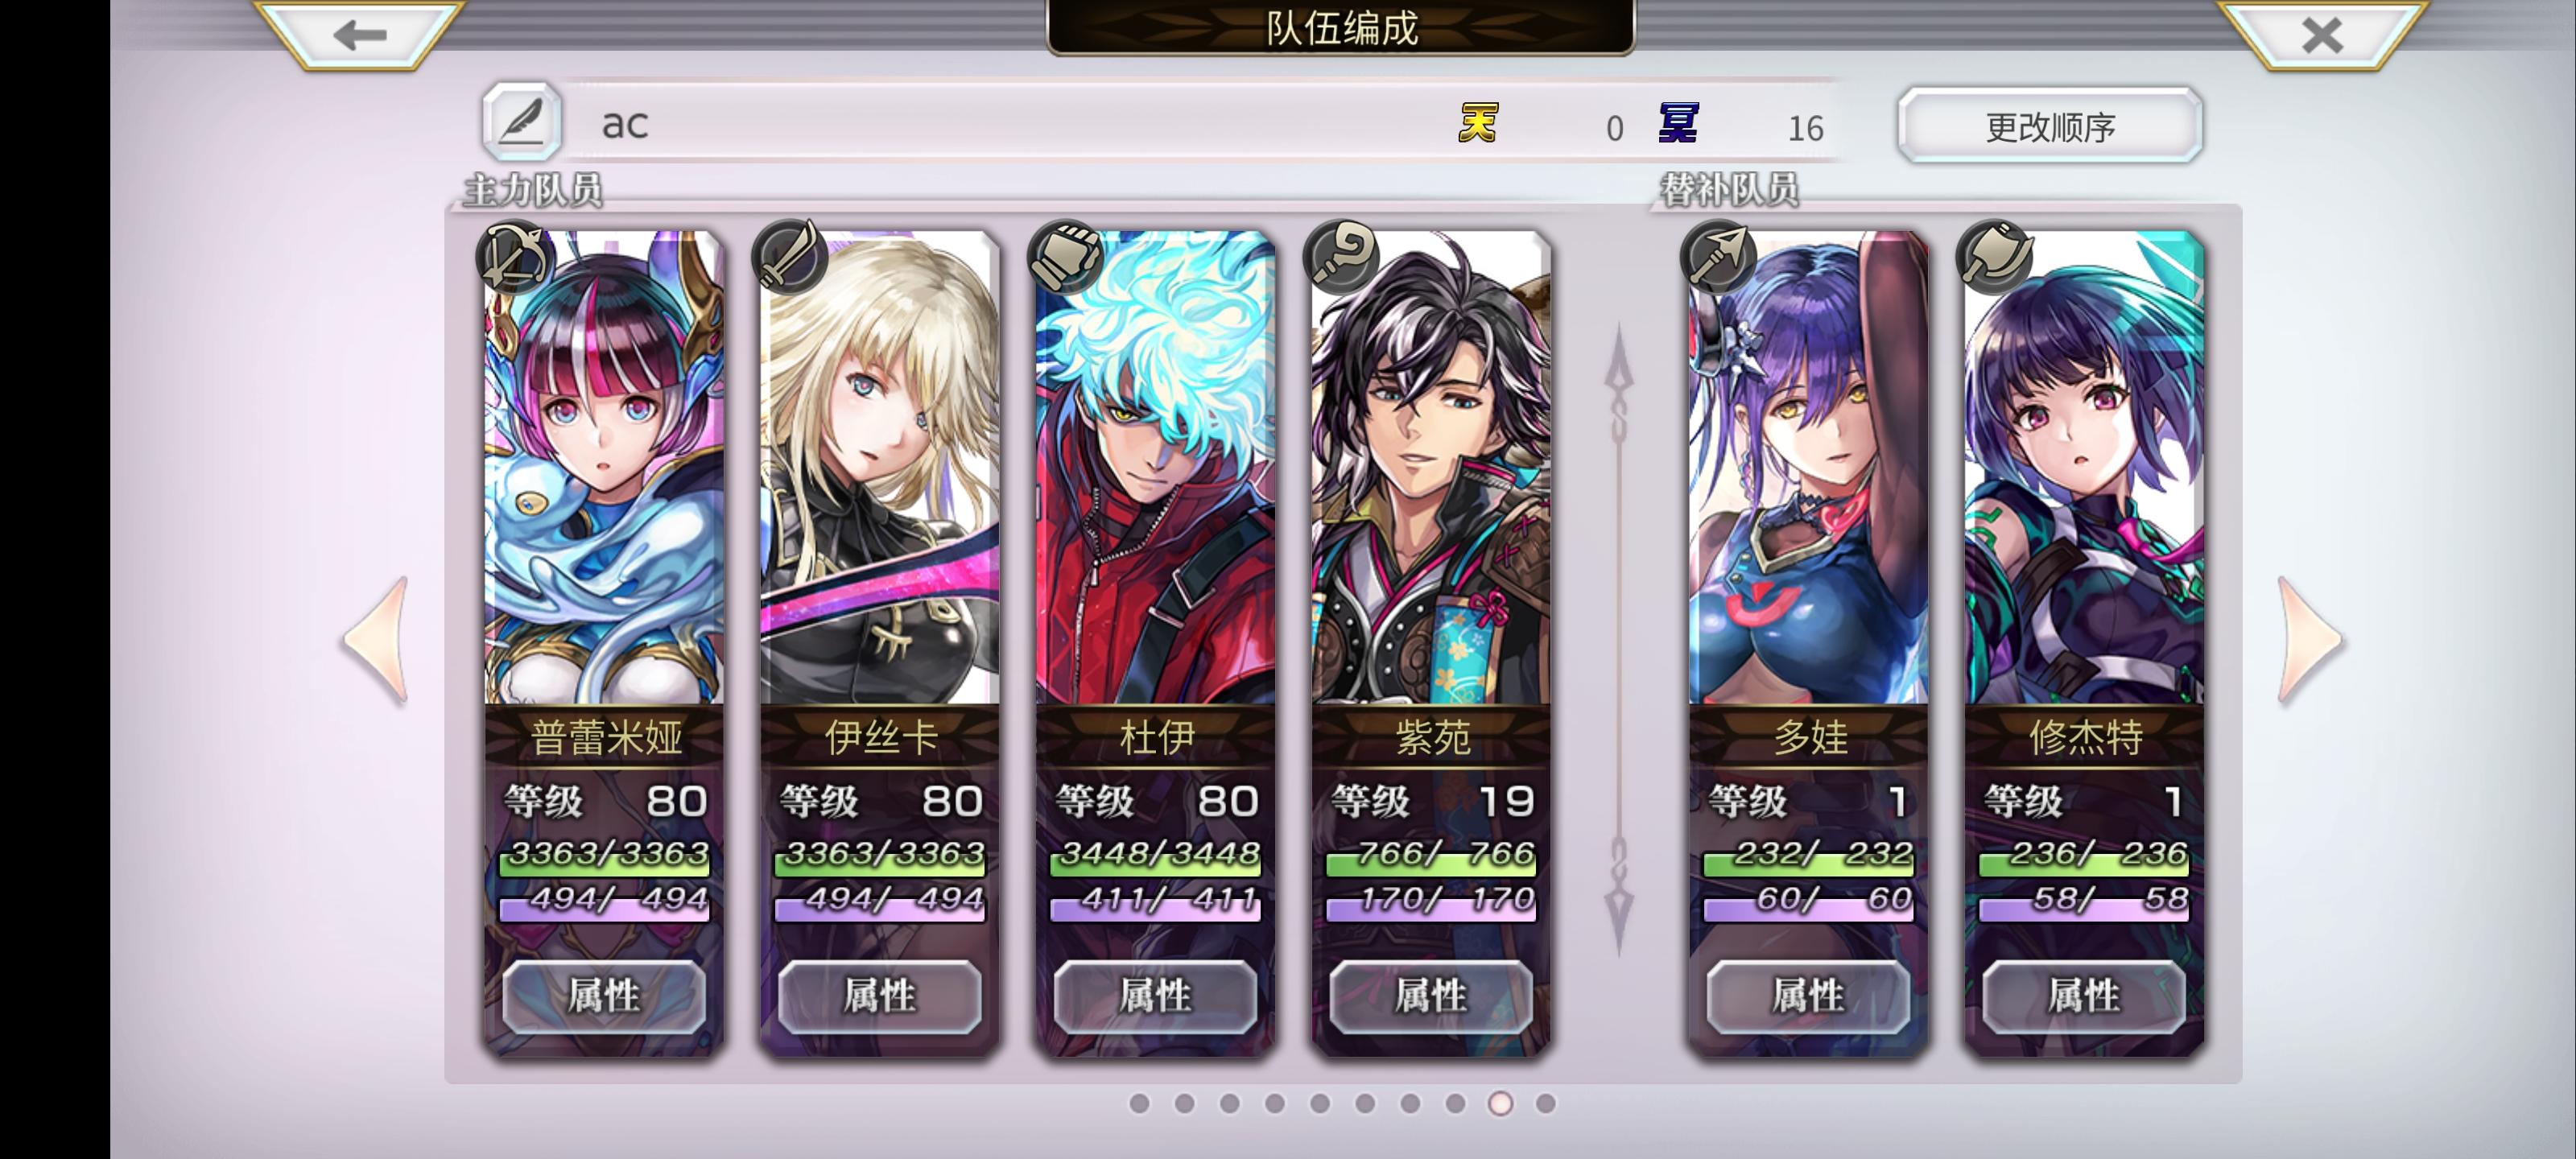Click the 天 personality icon

click(1477, 124)
